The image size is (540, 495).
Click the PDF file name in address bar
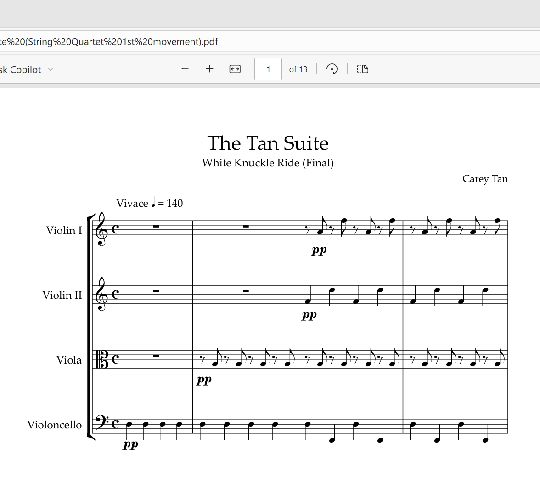[x=109, y=42]
